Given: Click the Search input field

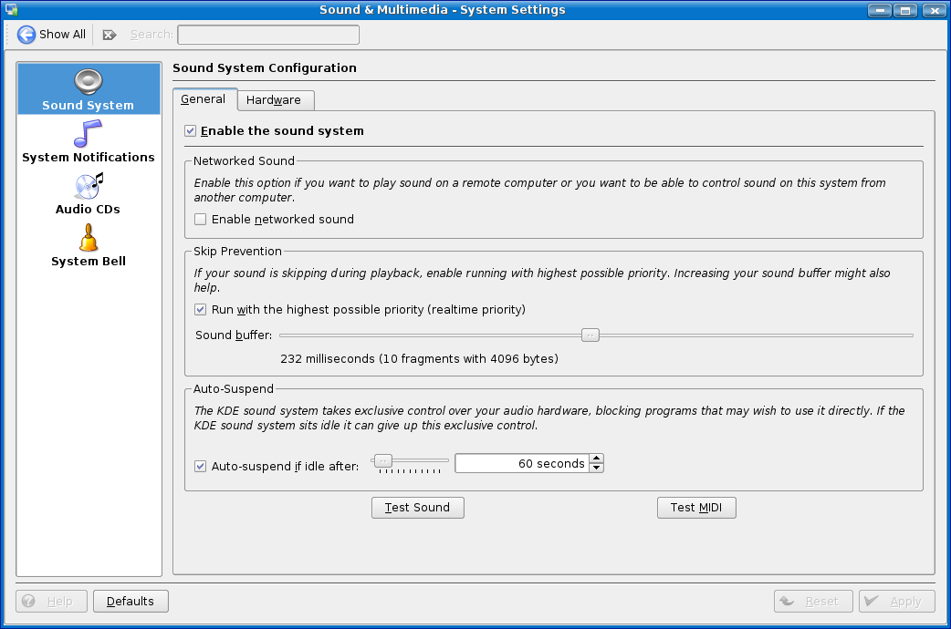Looking at the screenshot, I should 268,35.
